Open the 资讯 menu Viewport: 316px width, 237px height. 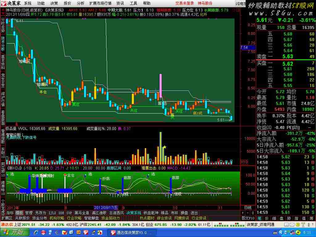(120, 3)
